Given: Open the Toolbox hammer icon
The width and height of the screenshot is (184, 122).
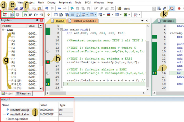Looking at the screenshot, I should coord(135,15).
